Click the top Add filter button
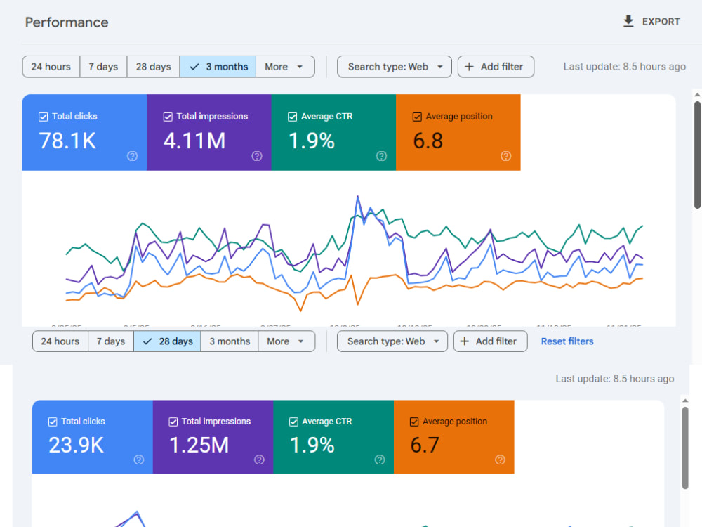Image resolution: width=702 pixels, height=527 pixels. click(496, 67)
